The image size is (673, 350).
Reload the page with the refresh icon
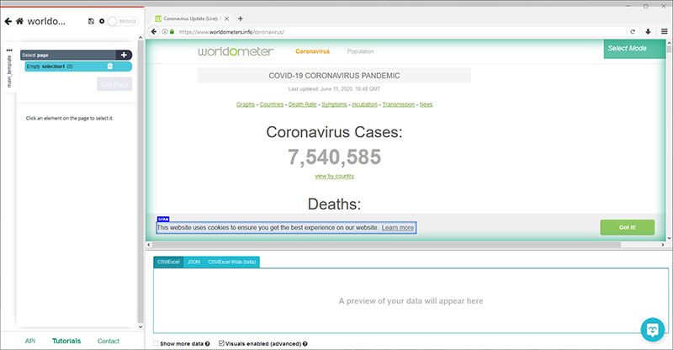(633, 32)
